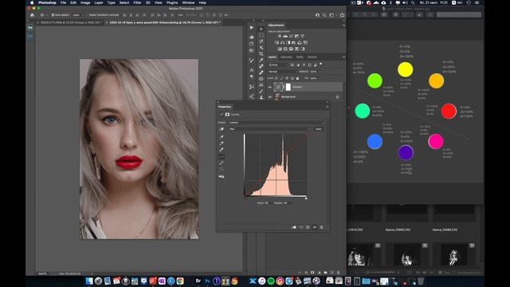Add a Black & White adjustment
Screen dimensions: 510x287
click(288, 42)
